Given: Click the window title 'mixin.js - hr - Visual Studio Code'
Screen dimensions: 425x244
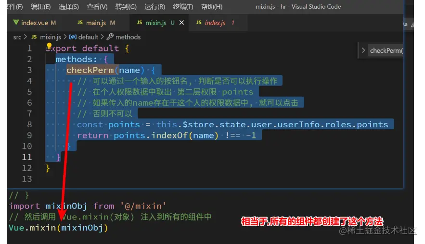Looking at the screenshot, I should click(298, 7).
